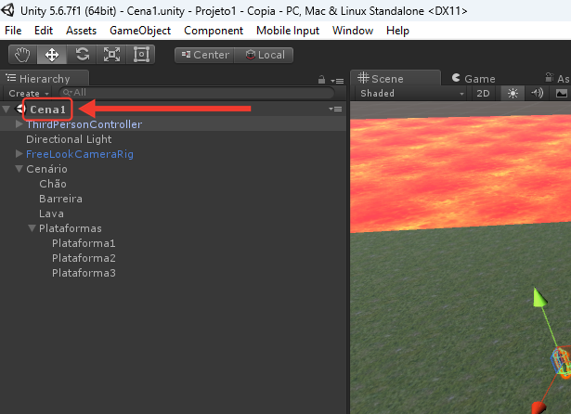Switch to the Game tab
Image resolution: width=571 pixels, height=414 pixels.
474,79
